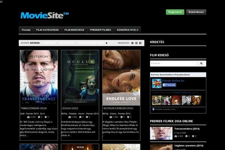Focus the Keresés search input field
This screenshot has height=150, width=225.
point(173,63)
